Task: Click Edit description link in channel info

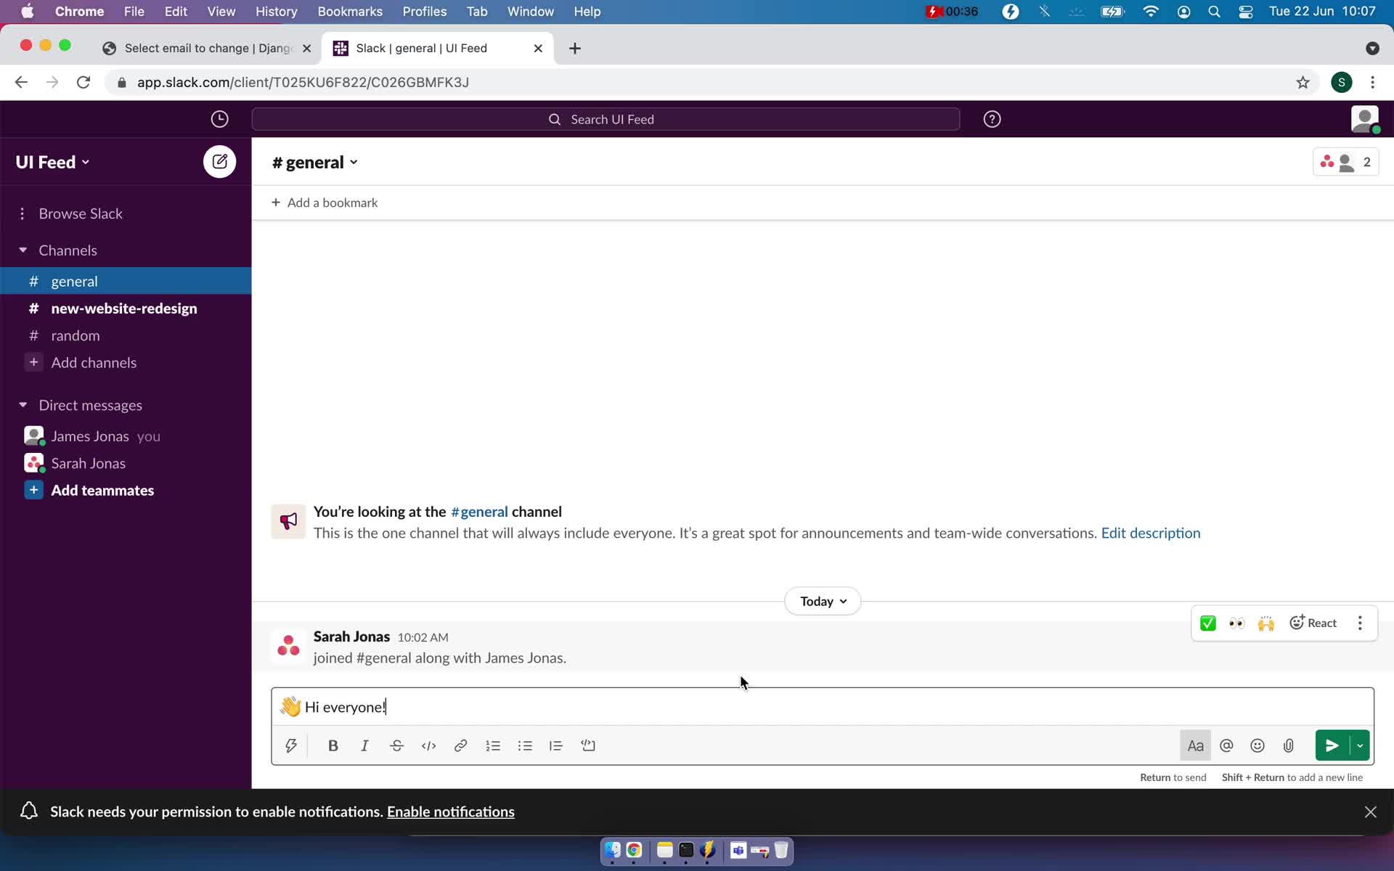Action: (x=1150, y=533)
